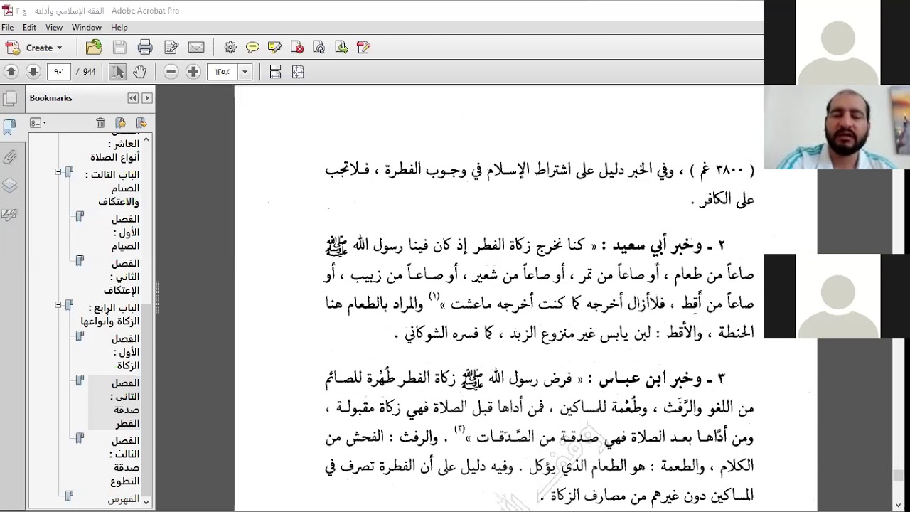Open the Help menu

119,28
